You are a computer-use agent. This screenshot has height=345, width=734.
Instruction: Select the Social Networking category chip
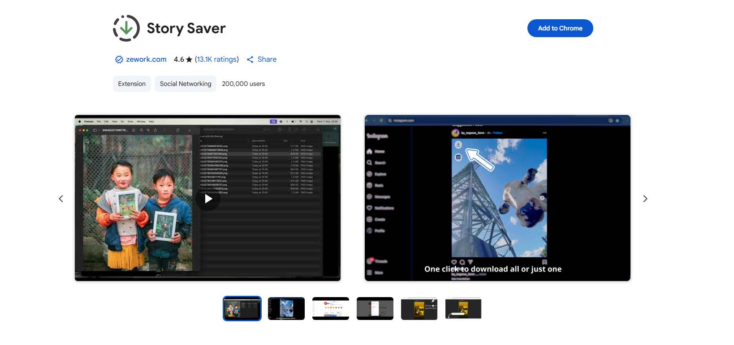pos(186,84)
